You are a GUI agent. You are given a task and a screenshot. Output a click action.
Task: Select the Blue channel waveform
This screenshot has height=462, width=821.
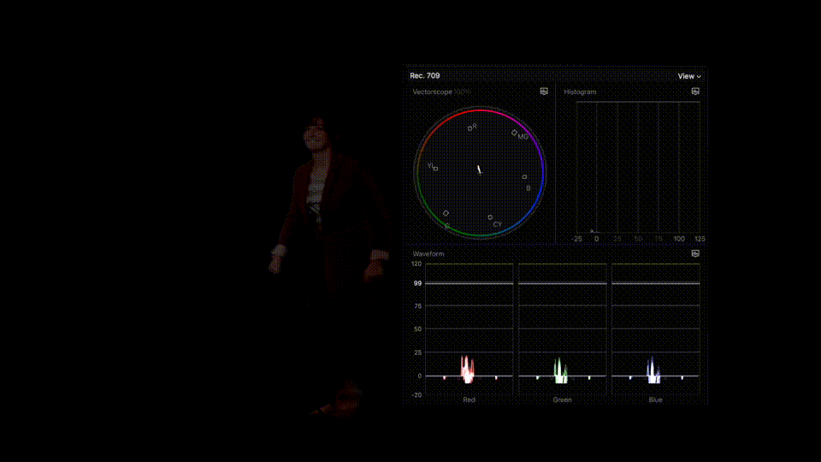tap(655, 329)
